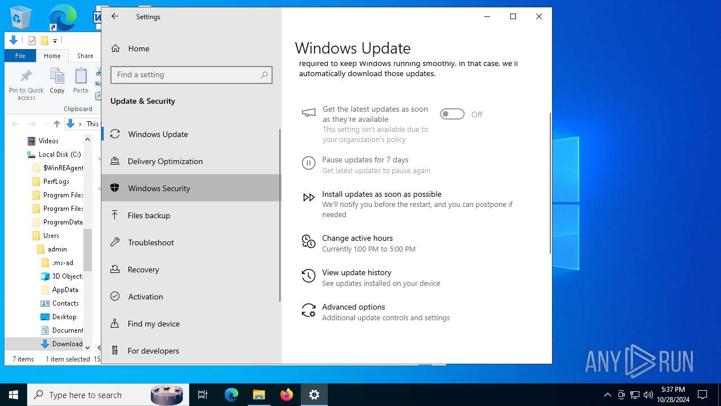The image size is (721, 406).
Task: Select Users folder in Explorer tree
Action: 51,236
